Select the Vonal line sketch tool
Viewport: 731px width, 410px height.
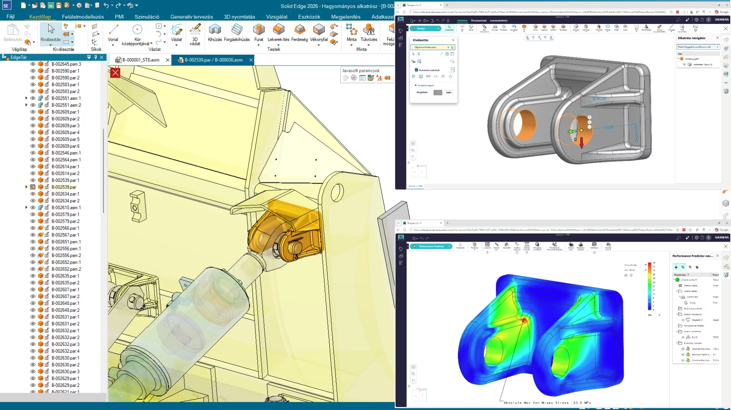(x=113, y=33)
